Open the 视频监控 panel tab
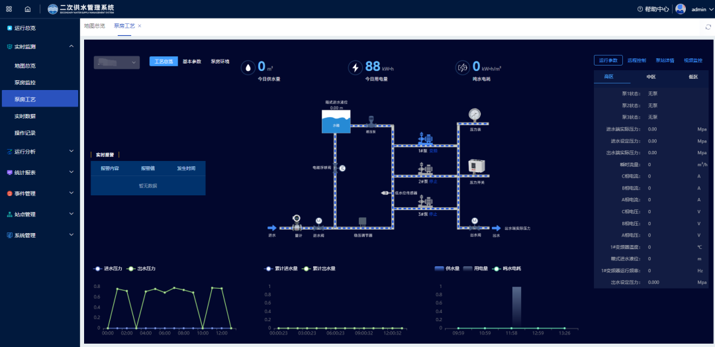Screen dimensions: 715x347 (x=693, y=60)
